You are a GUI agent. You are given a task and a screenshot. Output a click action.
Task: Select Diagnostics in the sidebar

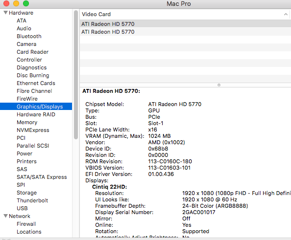tap(32, 67)
